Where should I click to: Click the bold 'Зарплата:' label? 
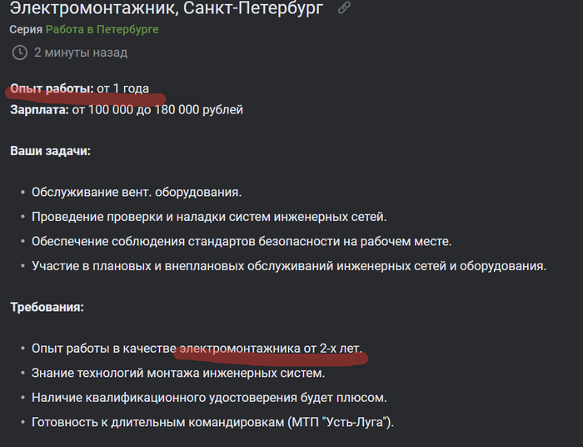click(x=39, y=110)
